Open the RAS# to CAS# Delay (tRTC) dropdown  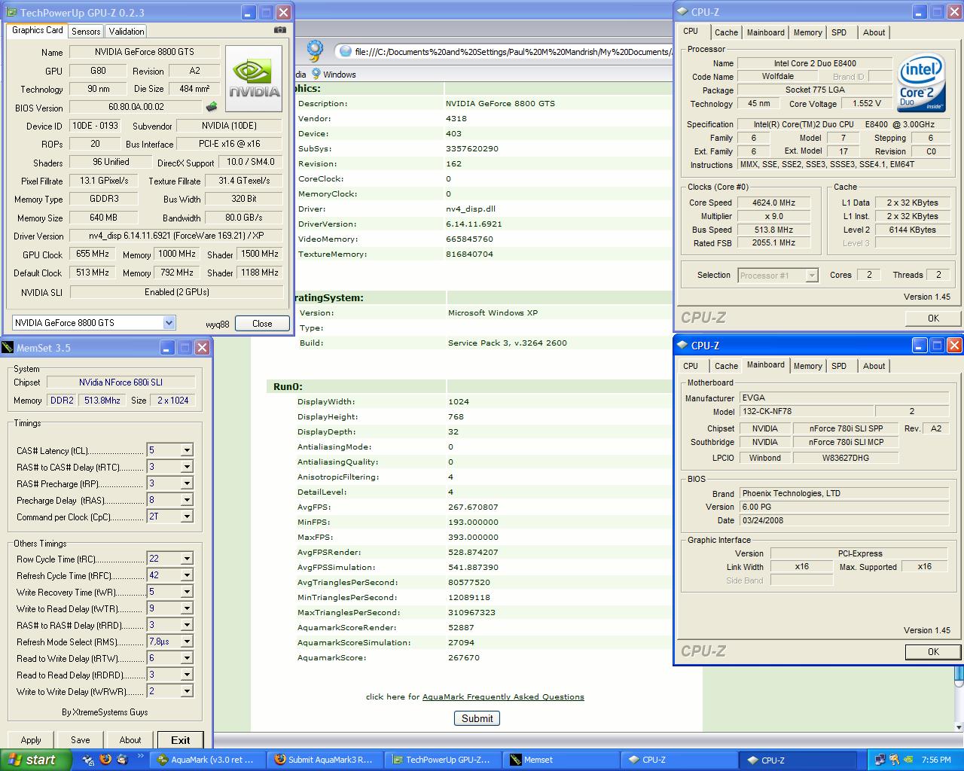(187, 467)
